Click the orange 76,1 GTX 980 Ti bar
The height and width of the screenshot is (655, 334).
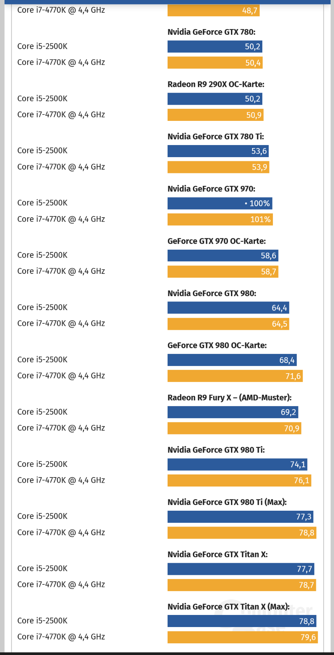tap(239, 480)
